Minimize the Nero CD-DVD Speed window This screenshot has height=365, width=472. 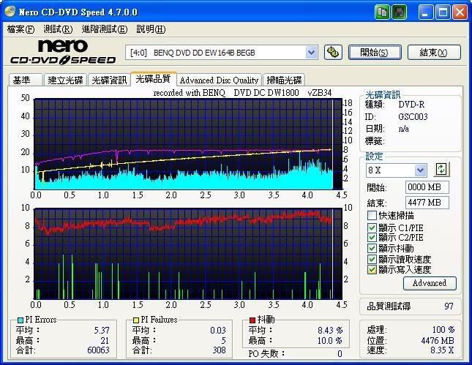426,12
